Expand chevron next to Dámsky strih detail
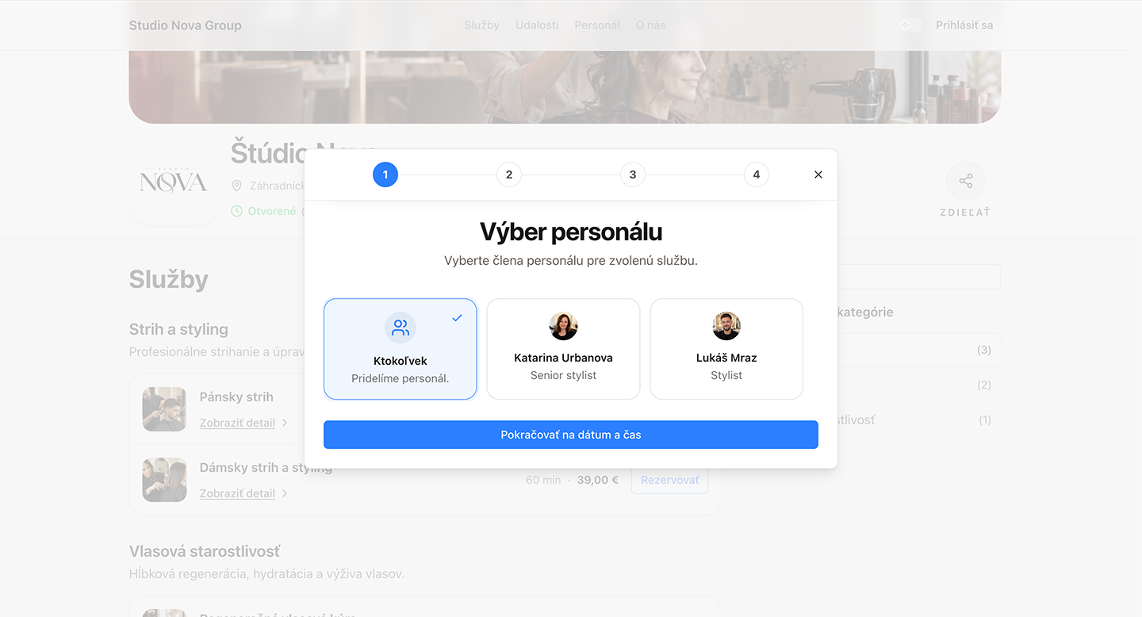The height and width of the screenshot is (617, 1142). tap(285, 493)
